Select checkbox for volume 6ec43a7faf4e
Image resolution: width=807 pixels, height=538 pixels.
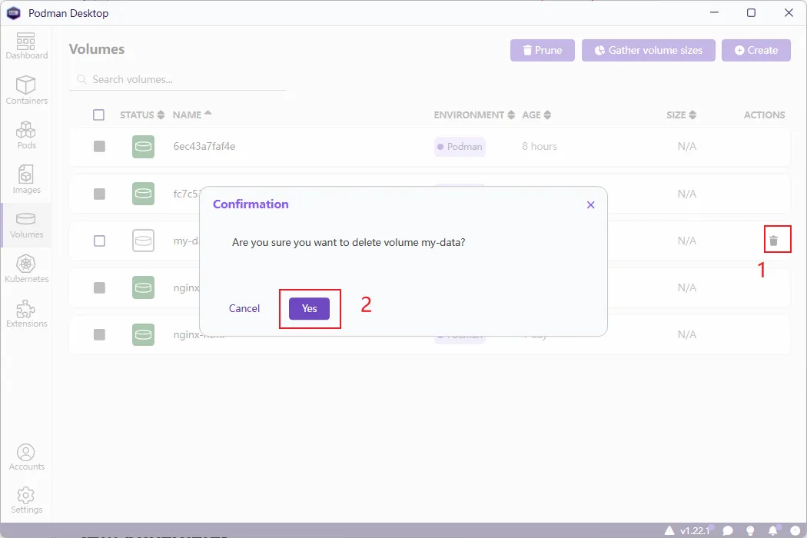(x=99, y=146)
